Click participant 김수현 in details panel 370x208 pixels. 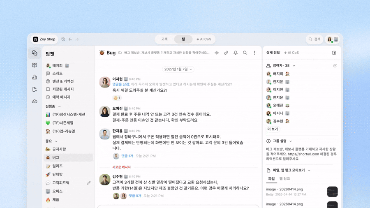point(278,121)
